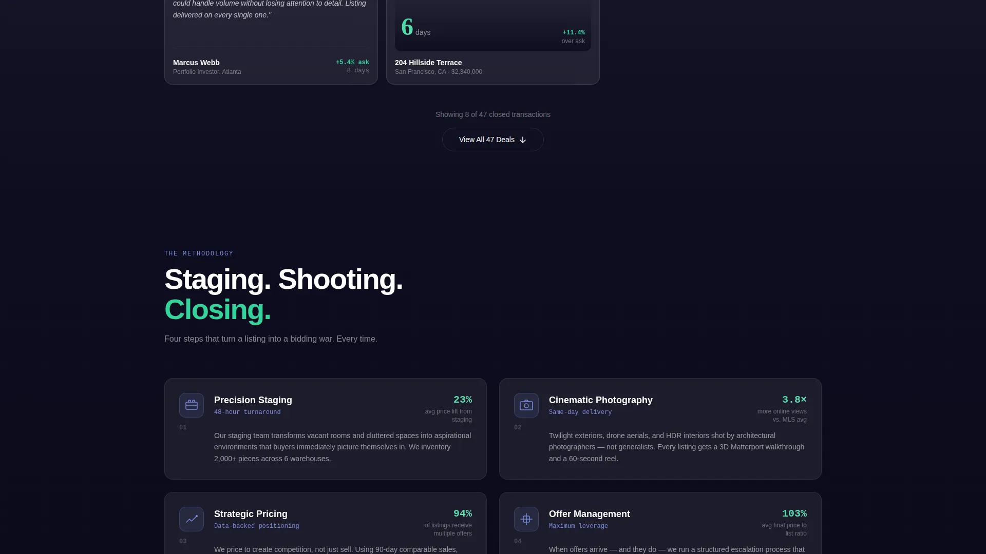The width and height of the screenshot is (986, 554).
Task: Click the 48-hour turnaround tag
Action: [x=248, y=412]
